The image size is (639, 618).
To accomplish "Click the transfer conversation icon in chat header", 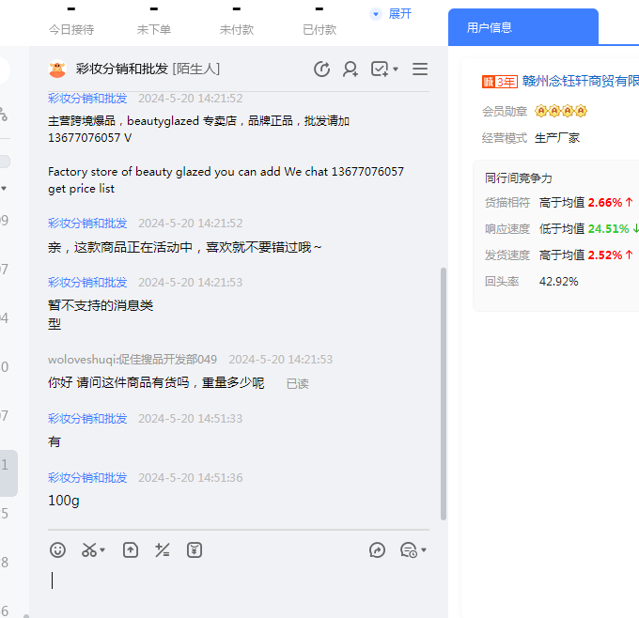I will pos(321,69).
